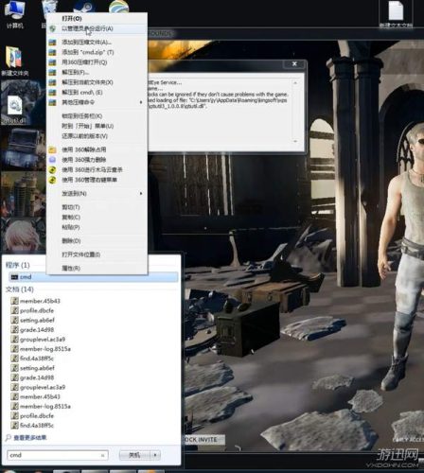Screen dimensions: 424x473
Task: Click the 程序 (1) results header
Action: (18, 265)
